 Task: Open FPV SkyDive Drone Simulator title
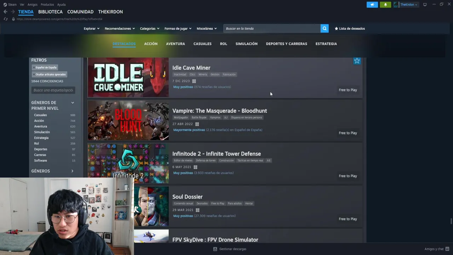tap(215, 240)
